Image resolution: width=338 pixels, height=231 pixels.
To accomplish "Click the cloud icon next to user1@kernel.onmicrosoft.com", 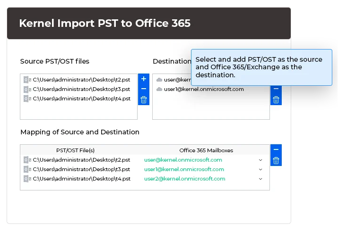I will [x=159, y=89].
